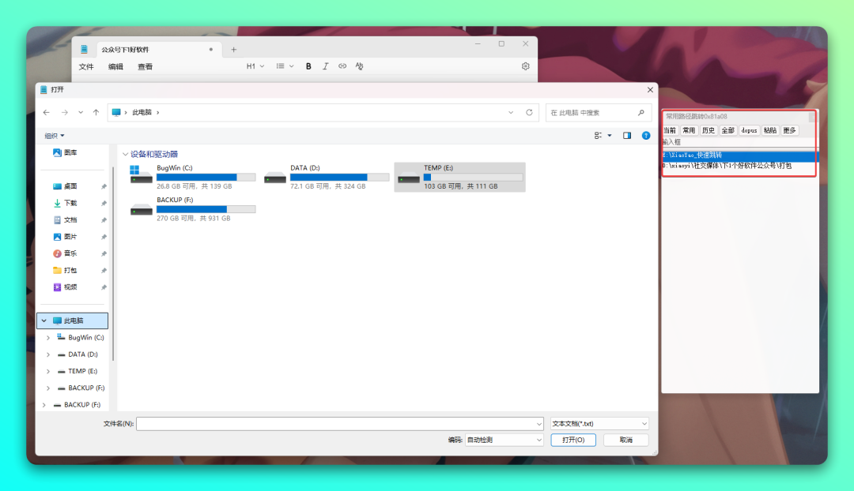Click the 文件名 input field
This screenshot has height=491, width=854.
click(340, 424)
